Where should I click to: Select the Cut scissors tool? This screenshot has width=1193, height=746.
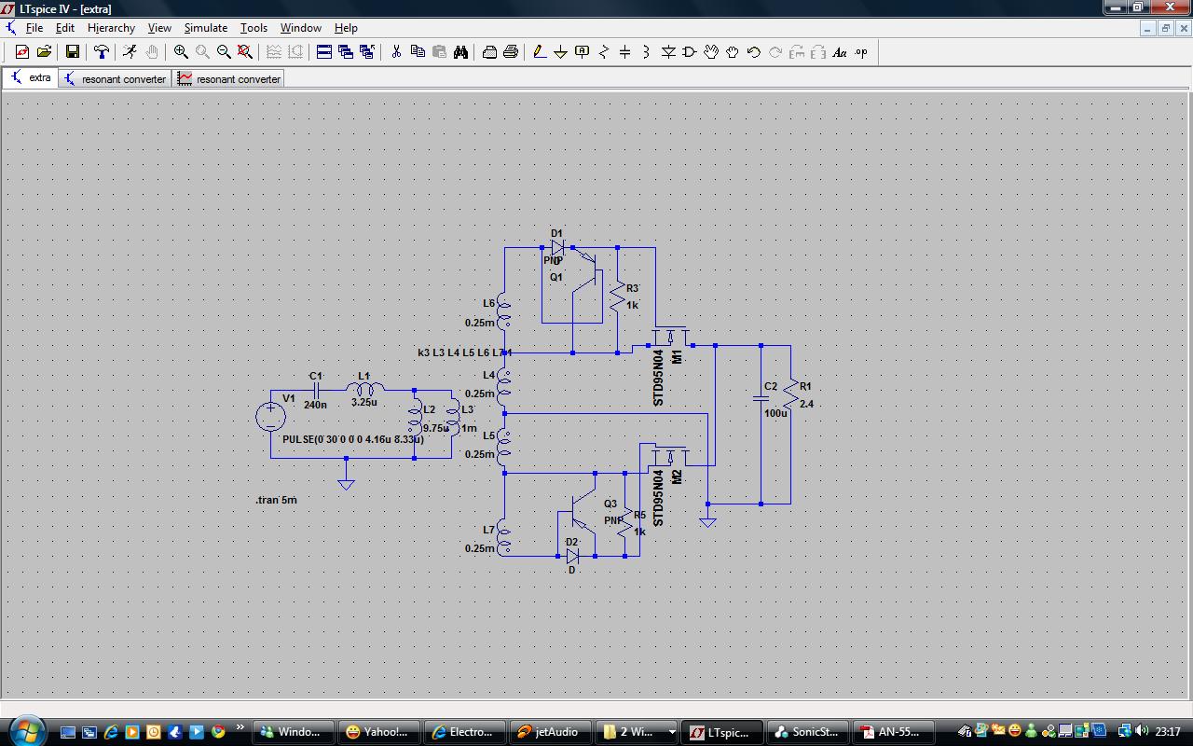pos(396,52)
